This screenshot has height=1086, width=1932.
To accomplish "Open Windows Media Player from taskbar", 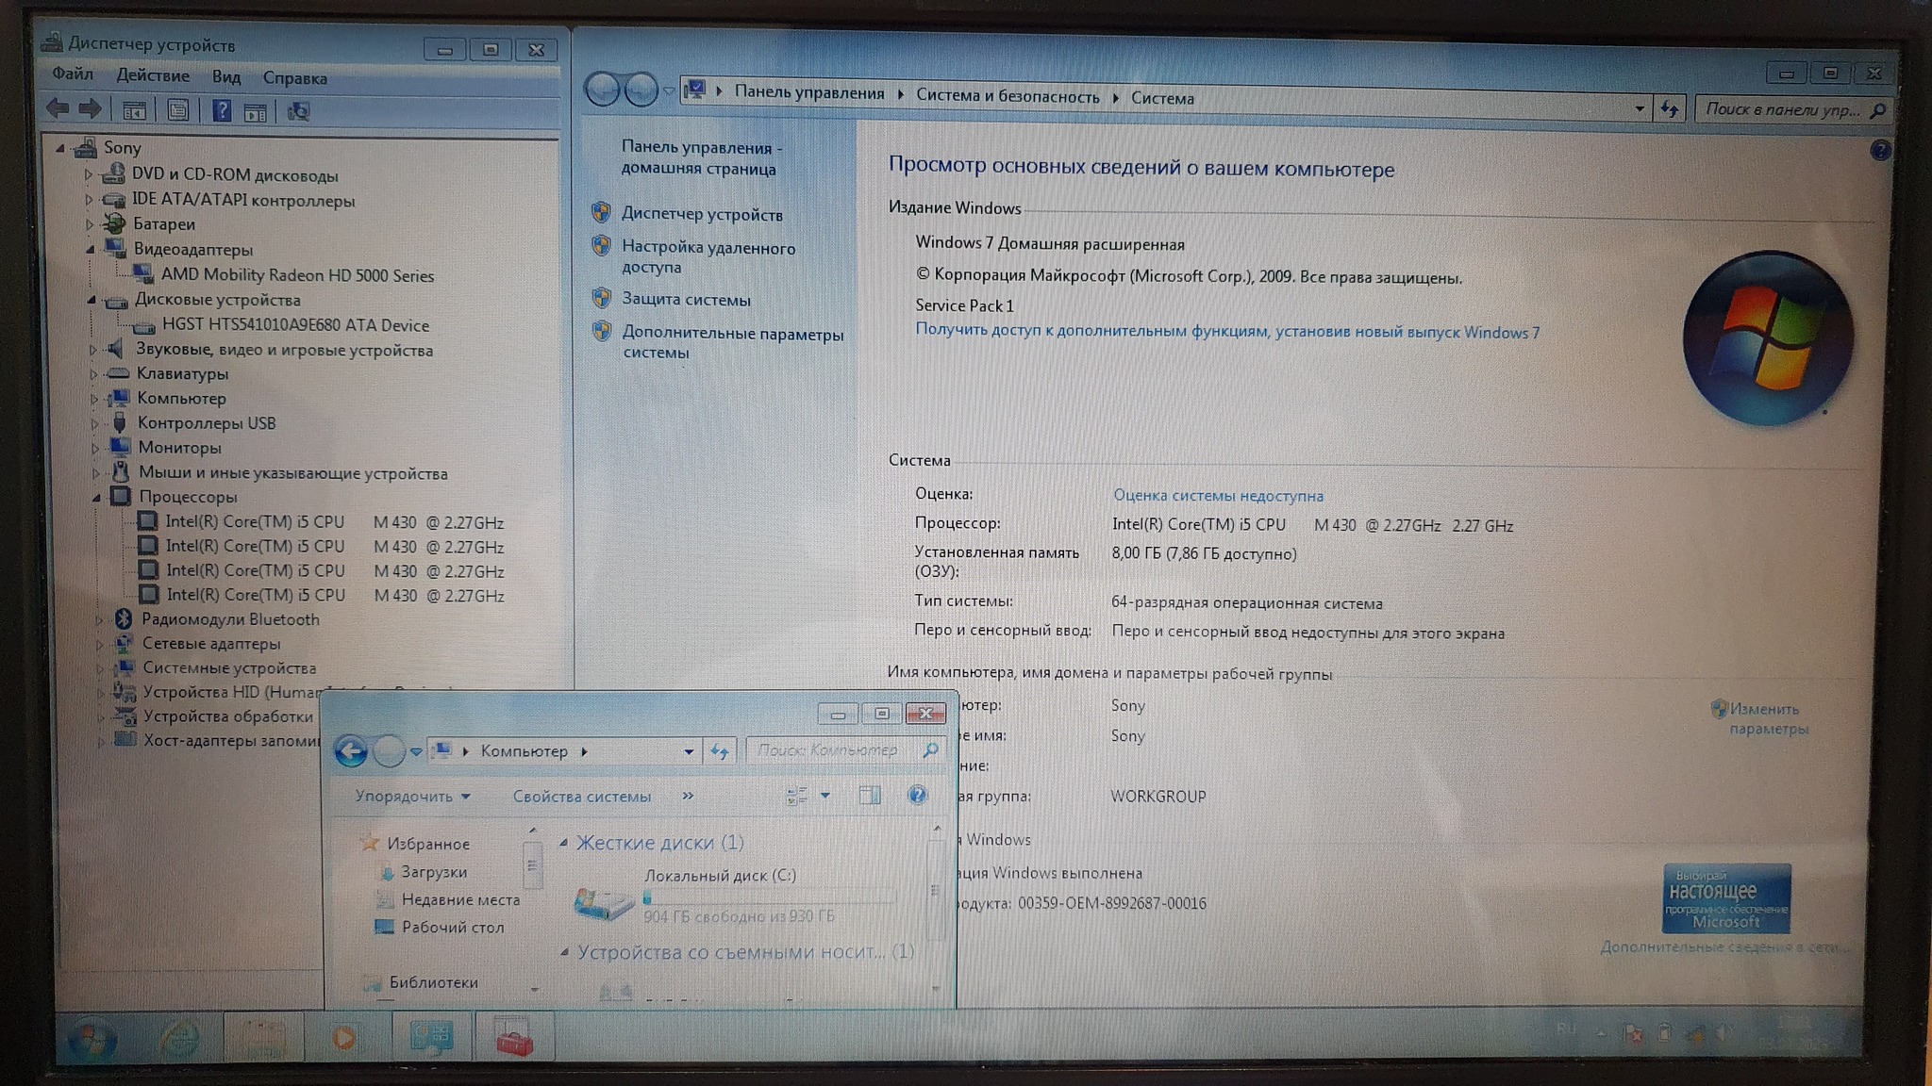I will pyautogui.click(x=344, y=1038).
